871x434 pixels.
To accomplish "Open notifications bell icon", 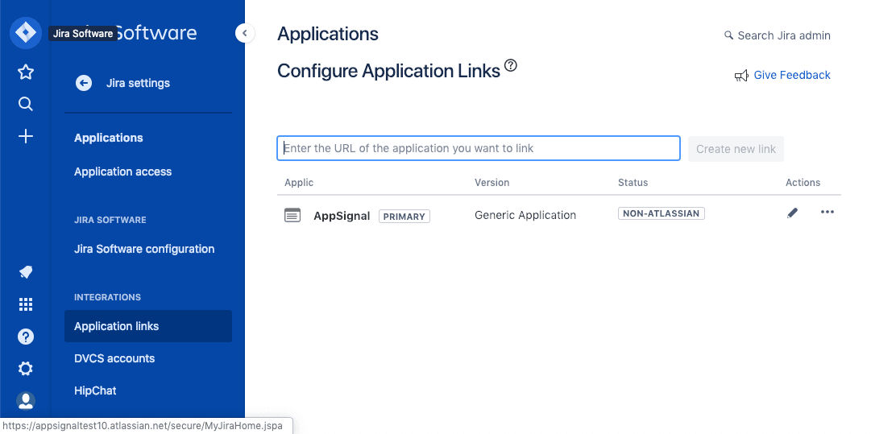I will pyautogui.click(x=26, y=272).
